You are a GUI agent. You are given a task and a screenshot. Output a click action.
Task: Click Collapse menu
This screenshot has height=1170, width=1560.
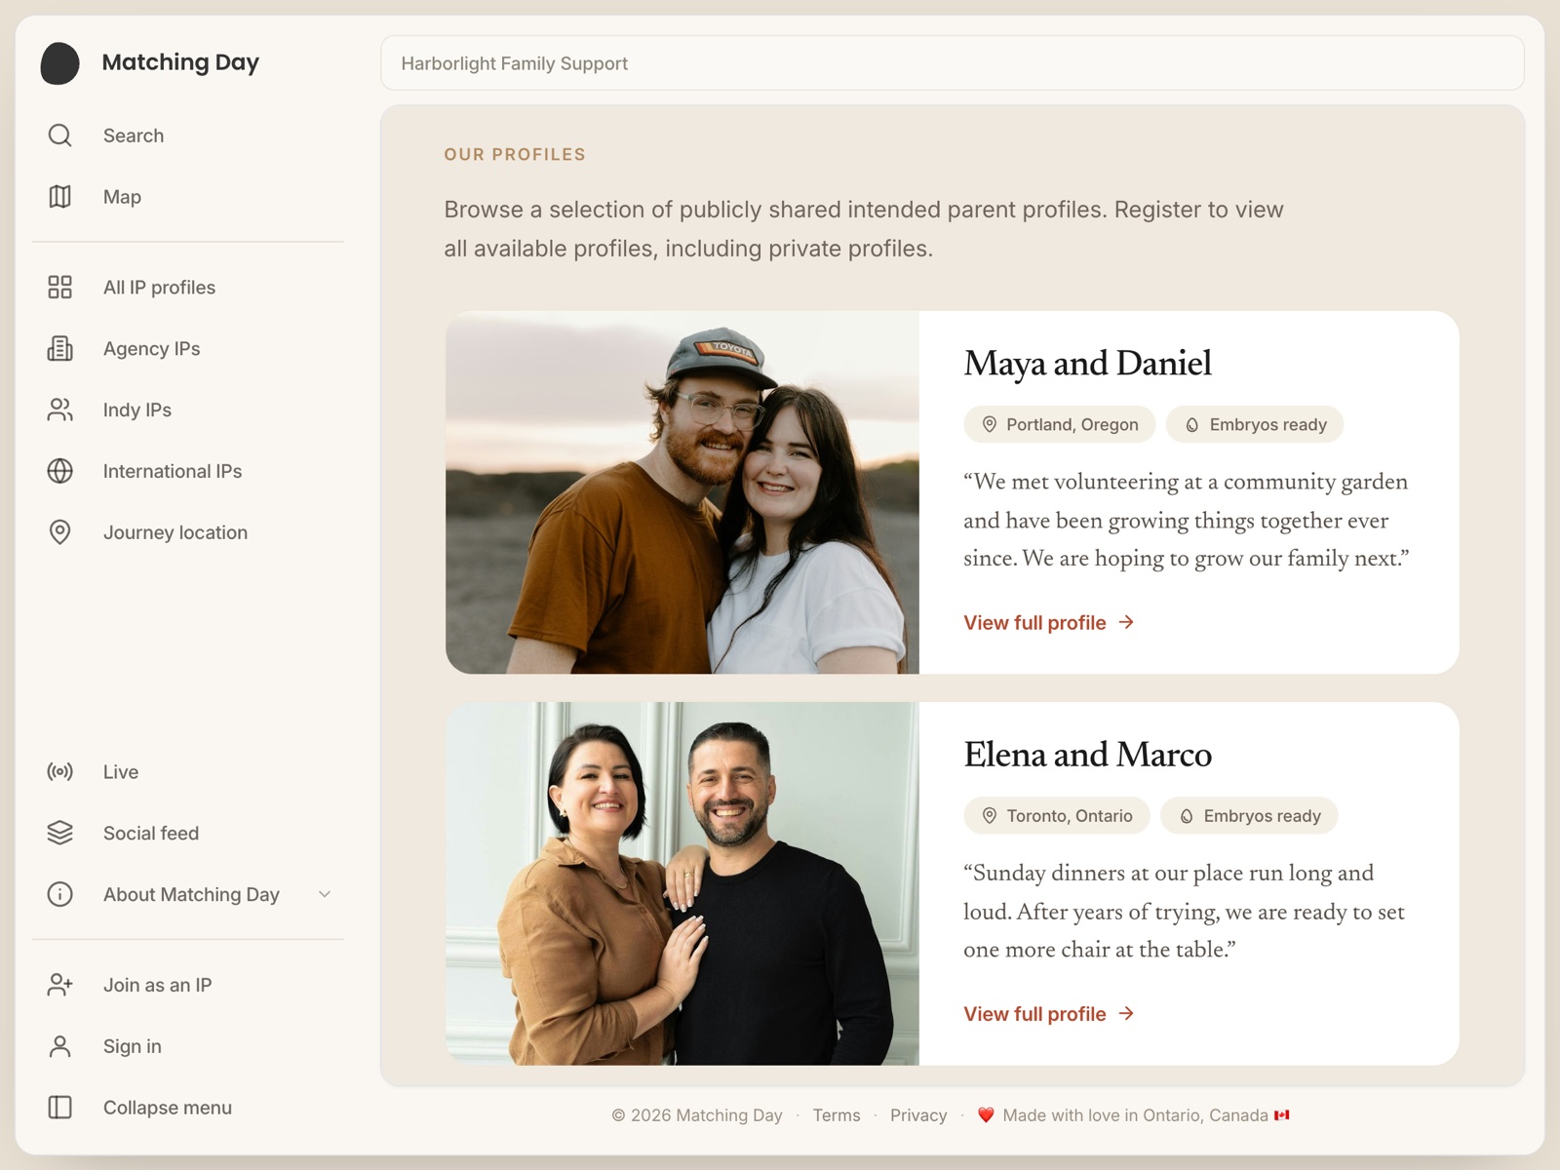[x=187, y=1108]
